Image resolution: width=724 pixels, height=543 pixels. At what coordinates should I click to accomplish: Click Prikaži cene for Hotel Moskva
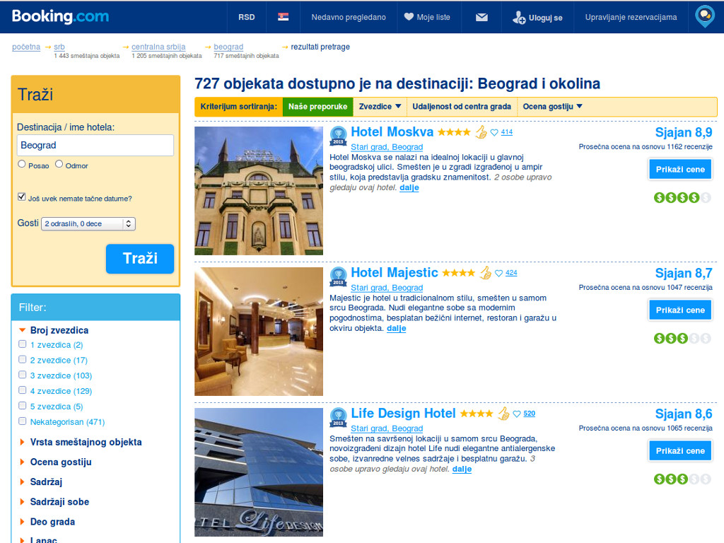[x=680, y=170]
